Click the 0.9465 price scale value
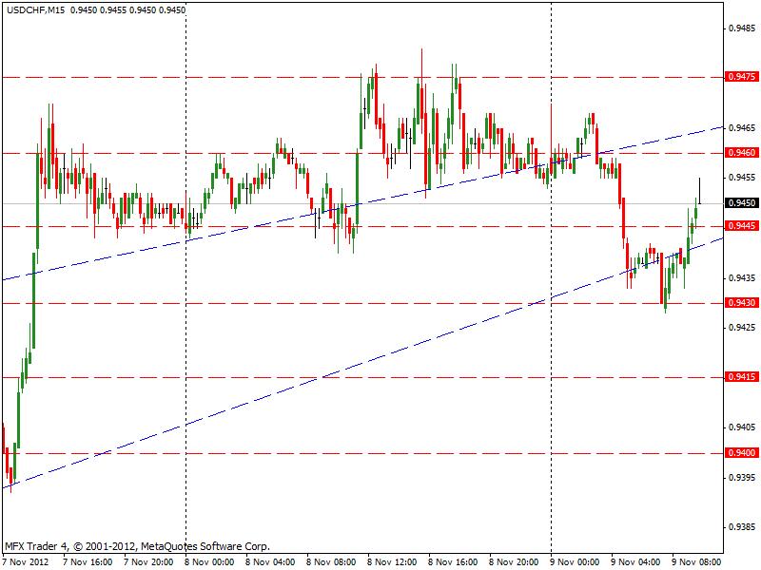Image resolution: width=761 pixels, height=570 pixels. pyautogui.click(x=742, y=128)
